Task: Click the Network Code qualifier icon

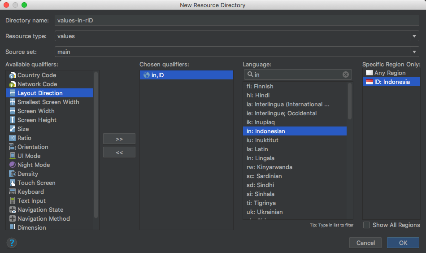Action: point(12,84)
